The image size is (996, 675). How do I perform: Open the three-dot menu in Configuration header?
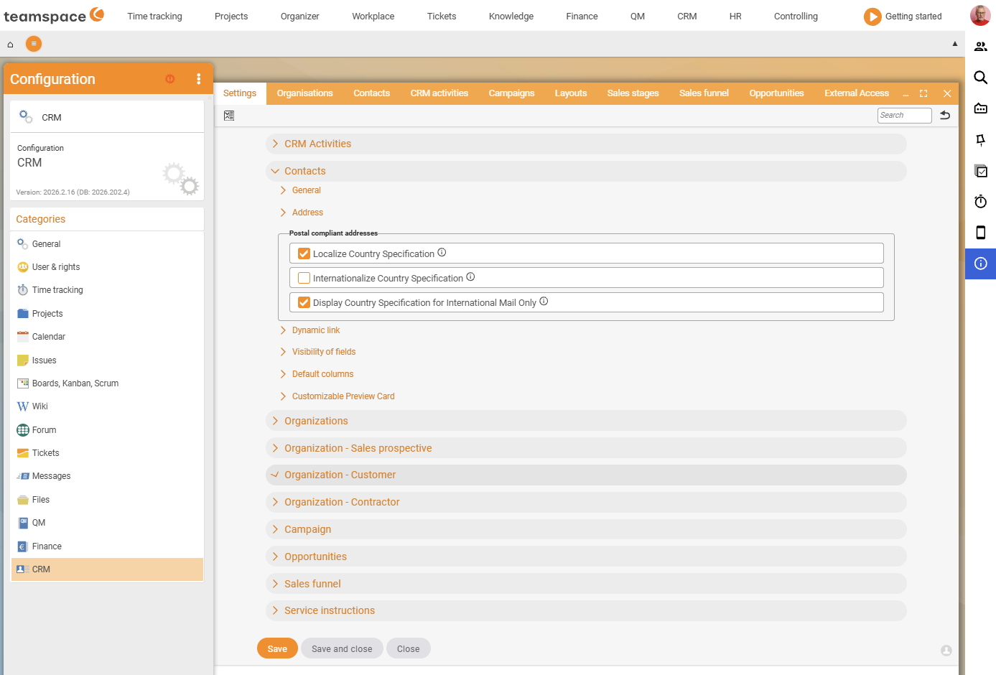click(199, 79)
